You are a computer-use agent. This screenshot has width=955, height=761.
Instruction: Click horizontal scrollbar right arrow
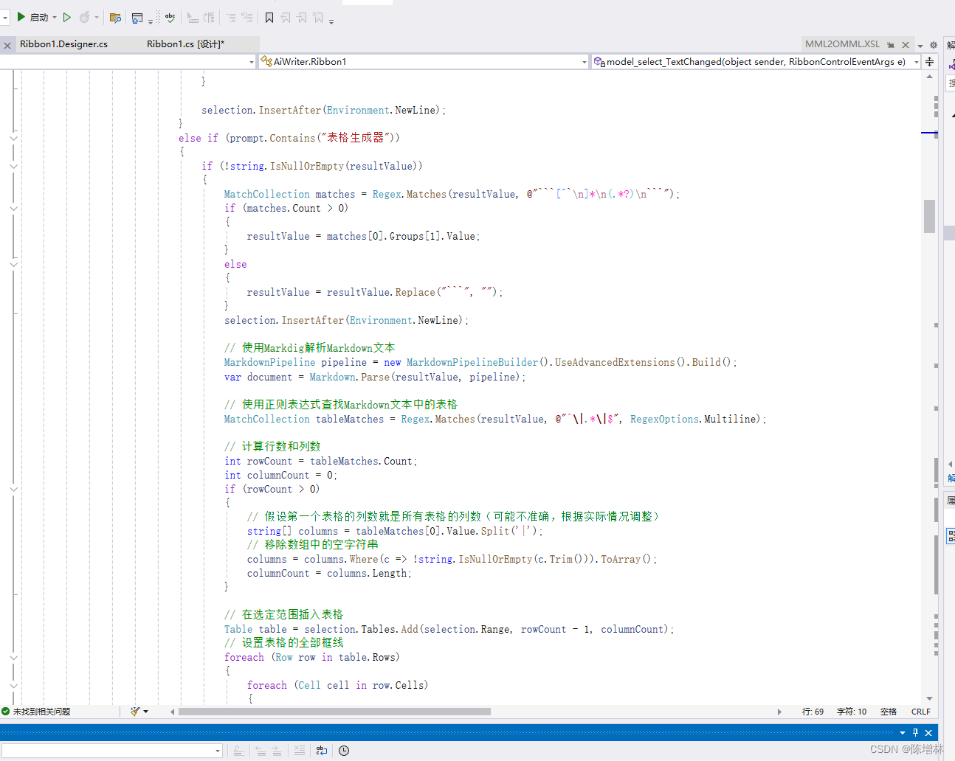point(779,712)
